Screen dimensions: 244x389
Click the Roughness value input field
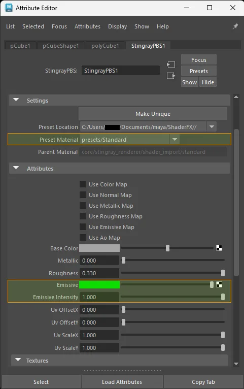pos(99,273)
